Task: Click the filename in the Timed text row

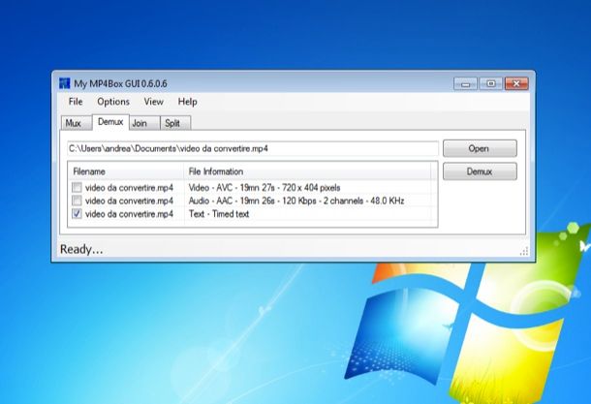Action: (x=129, y=214)
